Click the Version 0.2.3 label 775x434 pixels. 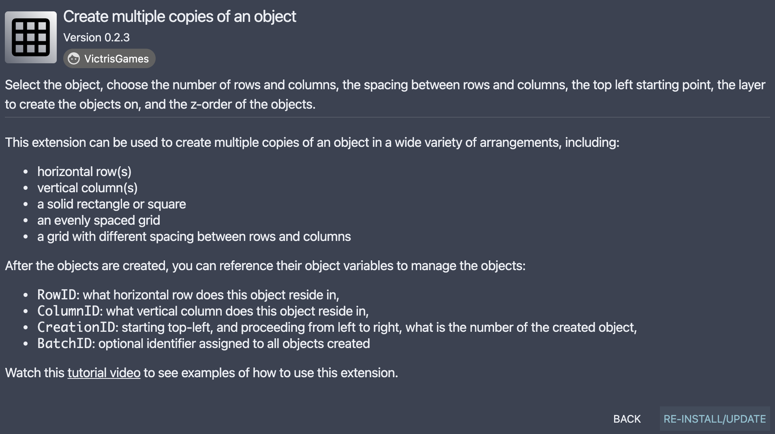[x=96, y=38]
